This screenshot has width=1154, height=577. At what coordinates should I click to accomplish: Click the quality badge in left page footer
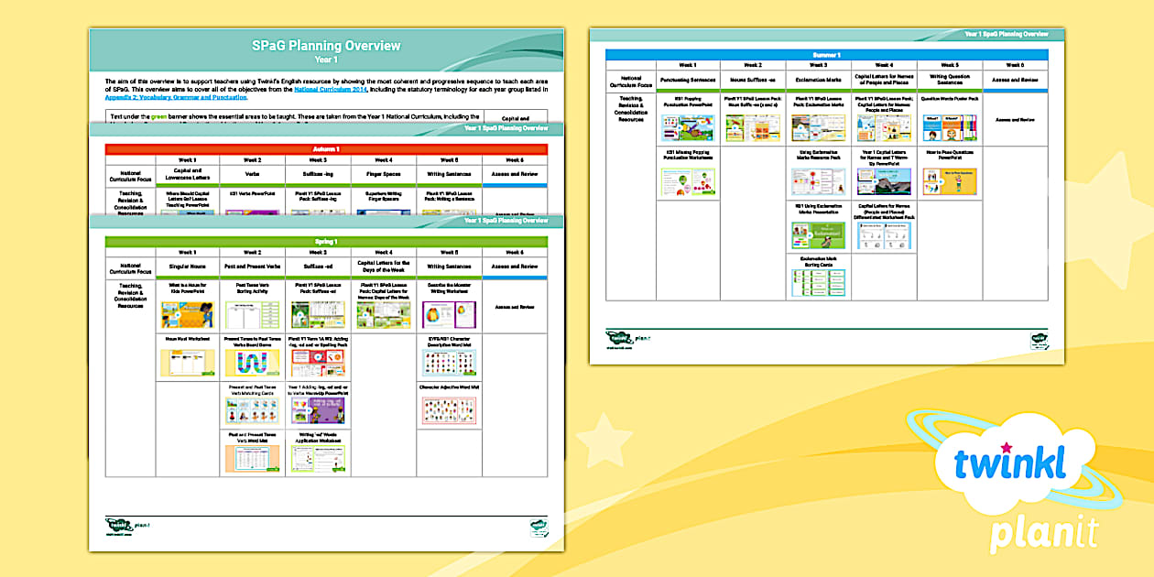pyautogui.click(x=539, y=527)
